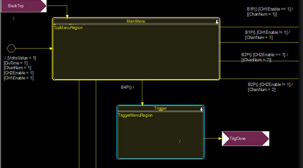
Task: Click the slash label inside the Trigger state
Action: point(180,141)
